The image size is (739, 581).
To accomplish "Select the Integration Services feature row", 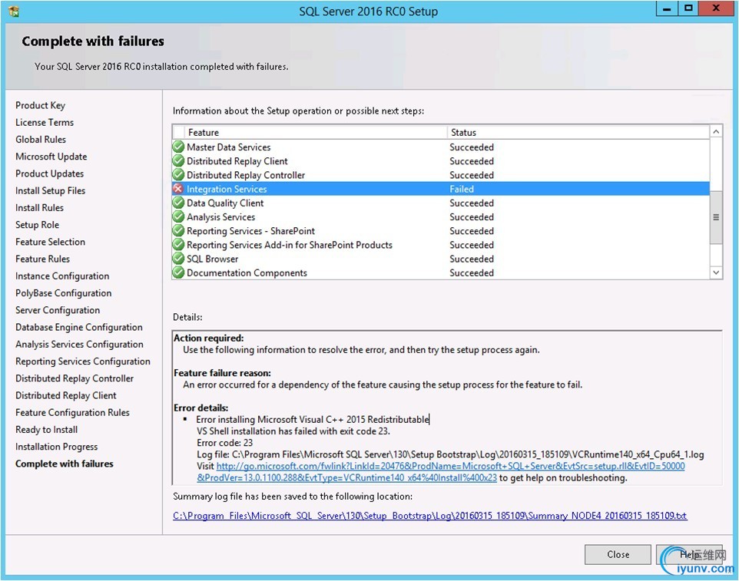I will pos(441,189).
